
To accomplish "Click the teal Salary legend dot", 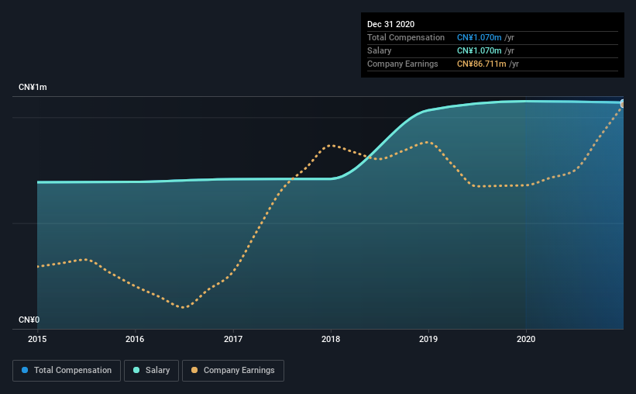I will tap(136, 370).
